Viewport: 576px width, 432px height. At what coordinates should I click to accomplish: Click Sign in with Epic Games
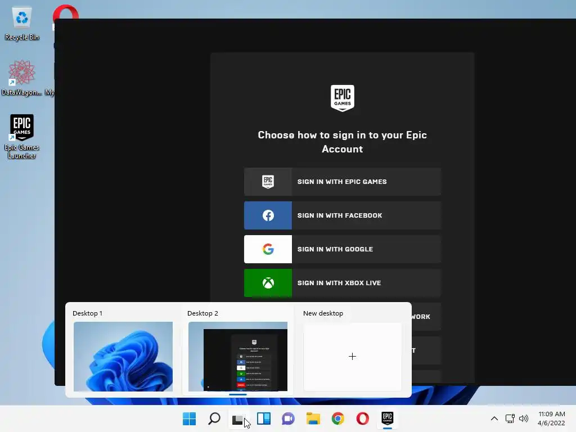click(x=343, y=182)
